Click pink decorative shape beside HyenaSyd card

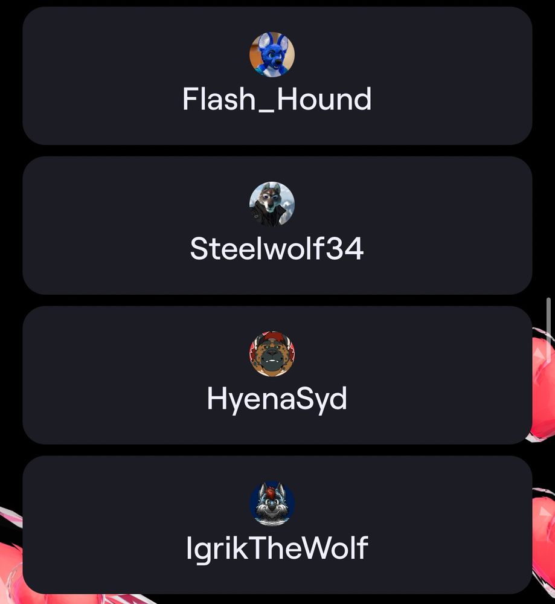544,385
